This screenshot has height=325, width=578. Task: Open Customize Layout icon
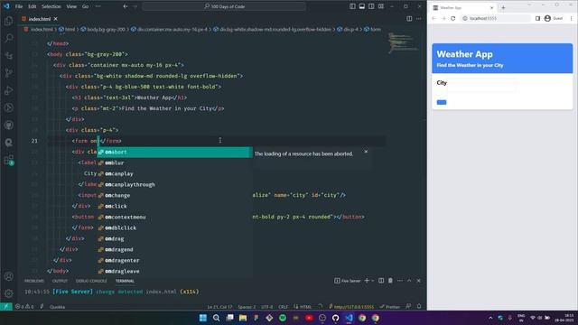[381, 6]
